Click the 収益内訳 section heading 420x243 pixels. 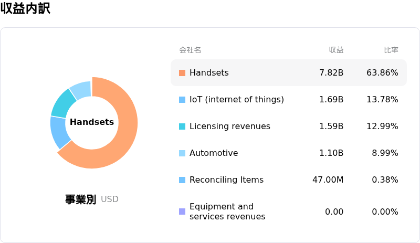(25, 8)
